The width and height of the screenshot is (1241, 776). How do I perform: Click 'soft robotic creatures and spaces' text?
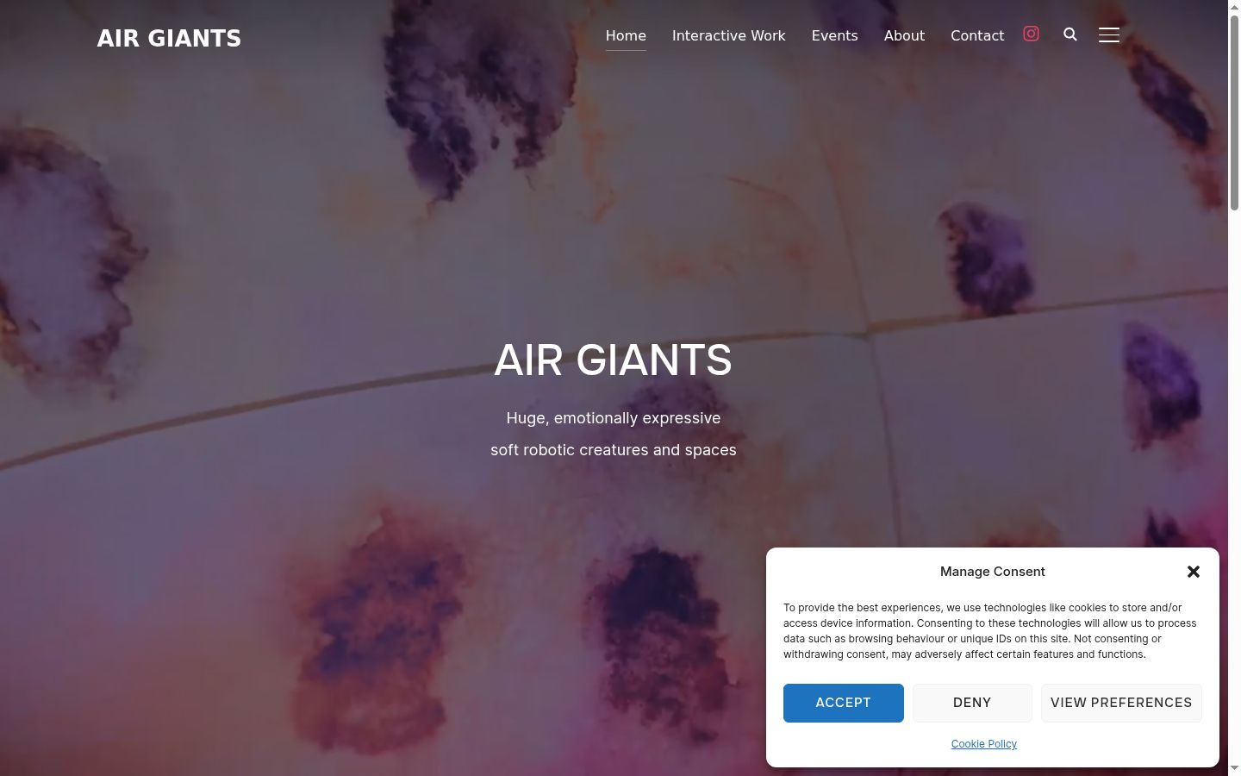[x=614, y=450]
